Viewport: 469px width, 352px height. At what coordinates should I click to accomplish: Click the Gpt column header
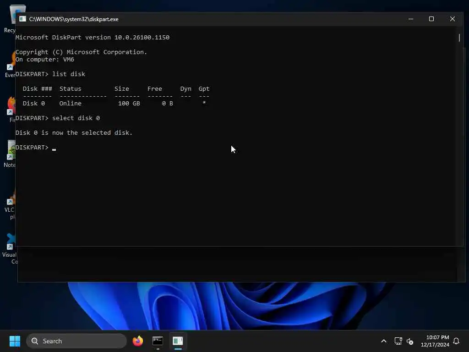point(204,88)
